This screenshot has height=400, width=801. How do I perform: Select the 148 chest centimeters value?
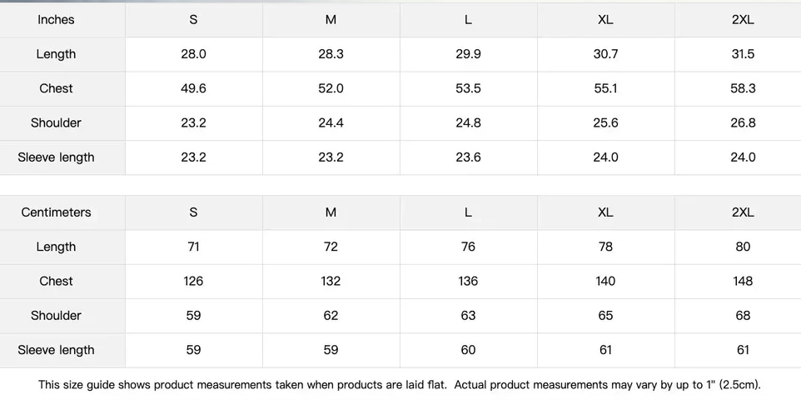[742, 282]
